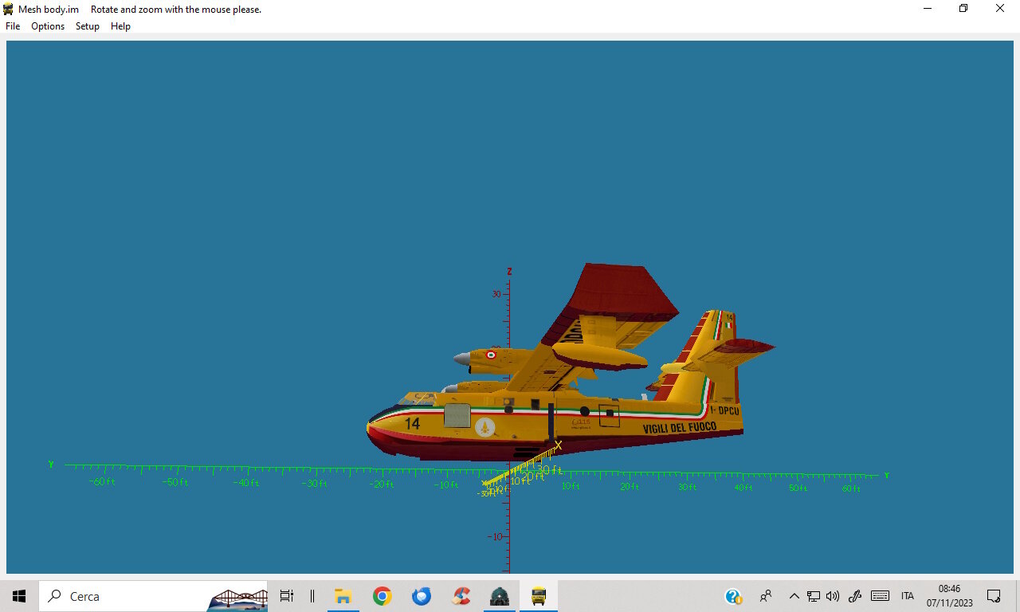
Task: Open the People icon in the system tray
Action: 766,596
